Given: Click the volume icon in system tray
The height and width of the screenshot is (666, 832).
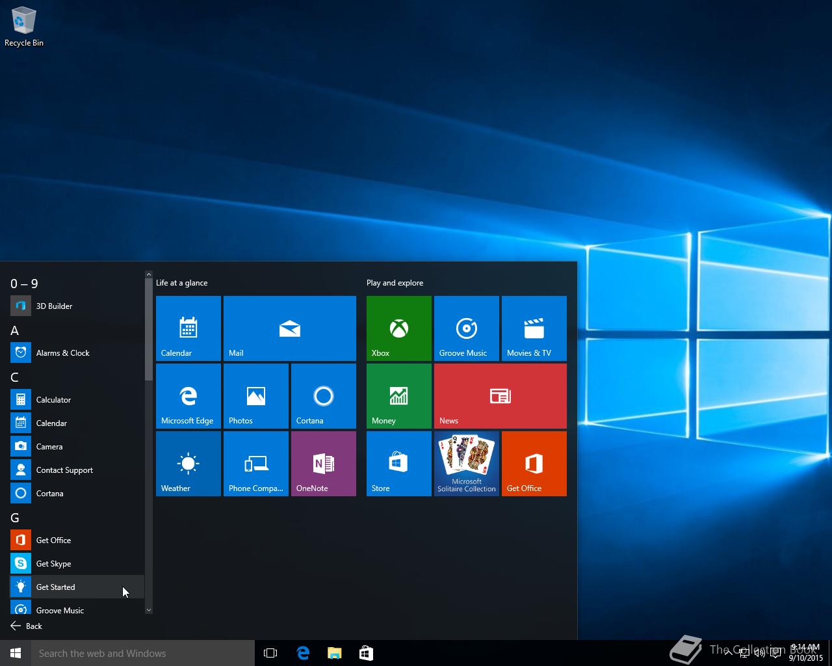Looking at the screenshot, I should (759, 653).
